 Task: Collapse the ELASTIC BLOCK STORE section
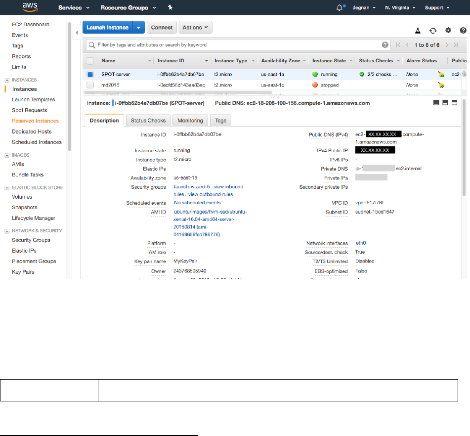(x=7, y=188)
